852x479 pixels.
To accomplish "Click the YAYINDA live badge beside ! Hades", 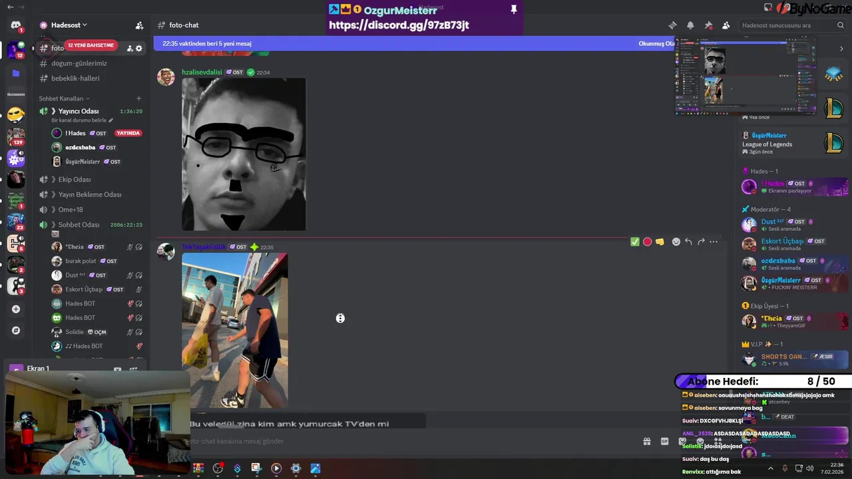I will click(x=128, y=133).
